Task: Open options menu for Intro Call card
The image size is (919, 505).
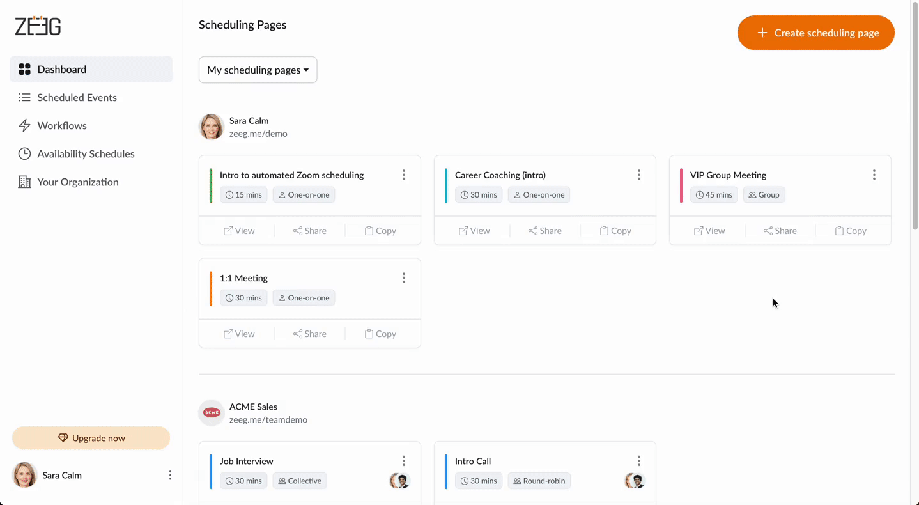Action: pos(638,461)
